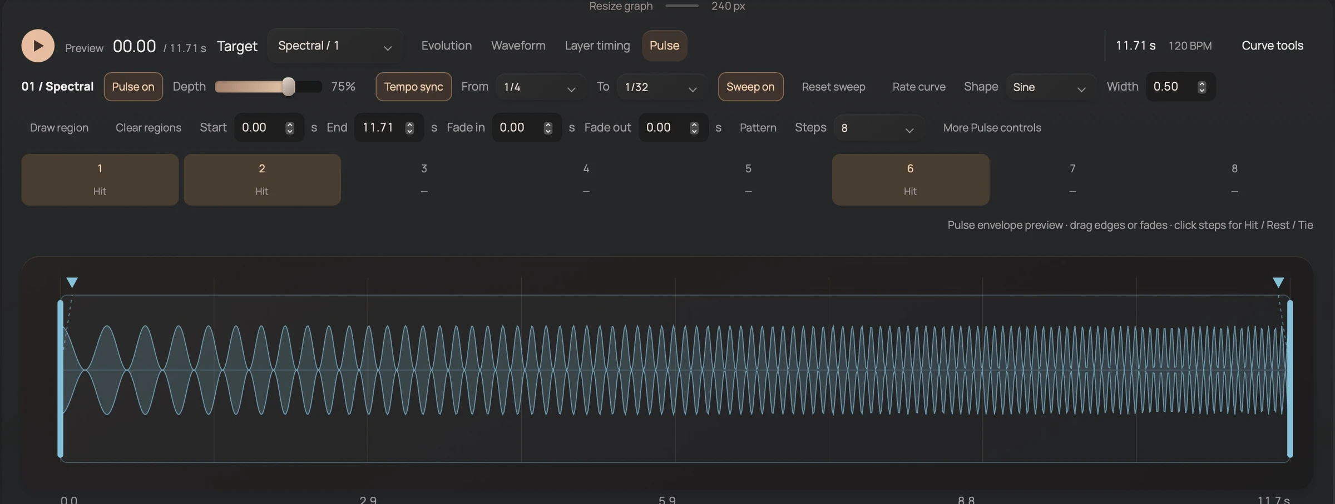Open Curve tools
The height and width of the screenshot is (504, 1335).
[1273, 46]
